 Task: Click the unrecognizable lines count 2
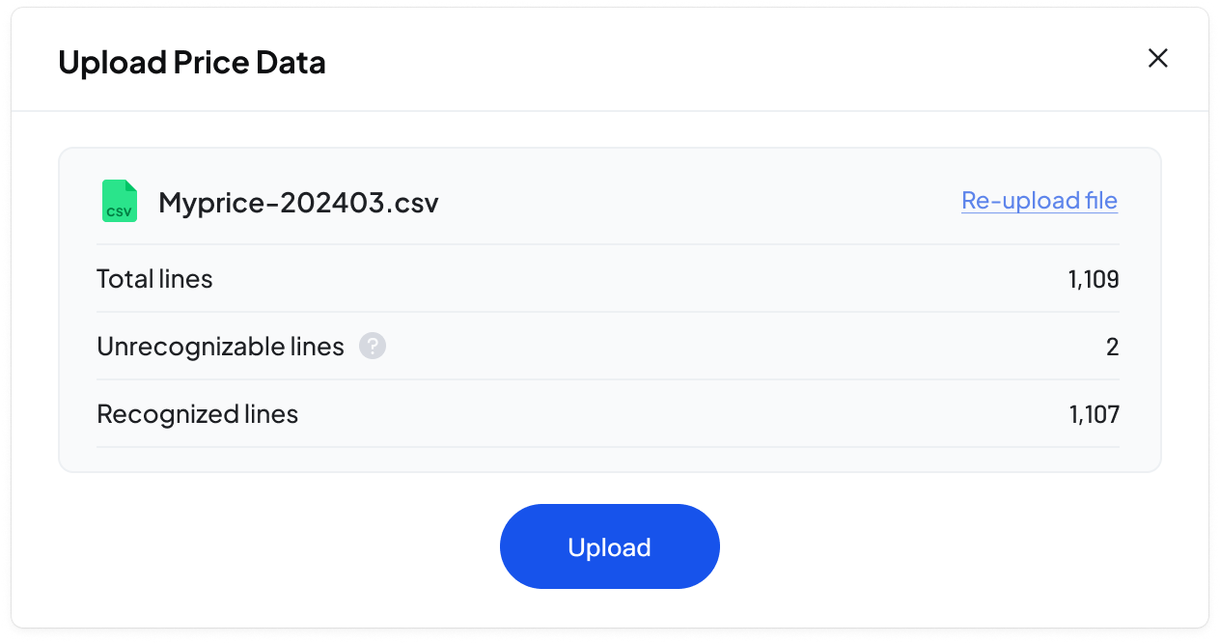1112,348
